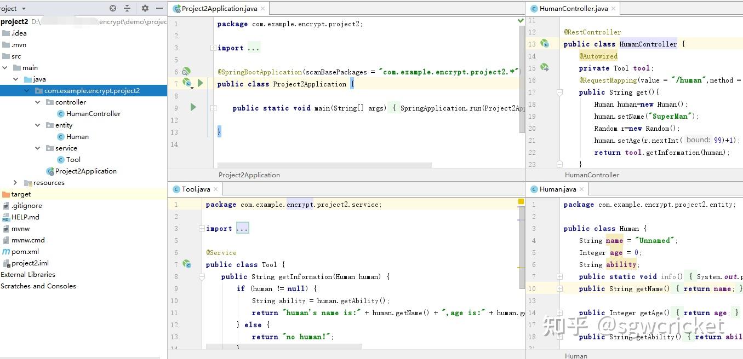Click Project2Application in the breadcrumb bar
The width and height of the screenshot is (743, 359).
point(249,175)
